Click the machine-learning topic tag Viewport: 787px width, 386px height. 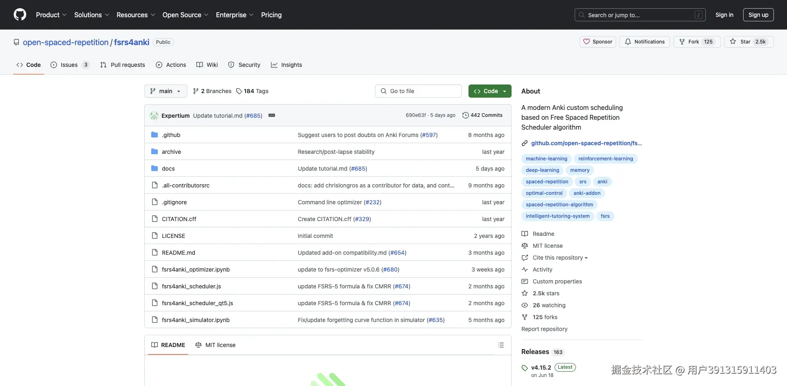(x=546, y=159)
